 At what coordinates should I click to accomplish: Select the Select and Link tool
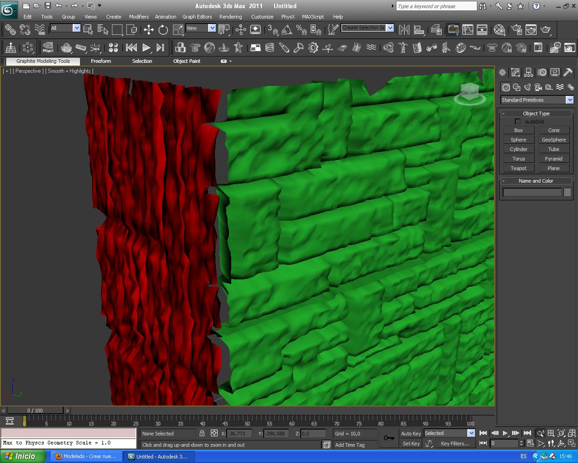[10, 30]
